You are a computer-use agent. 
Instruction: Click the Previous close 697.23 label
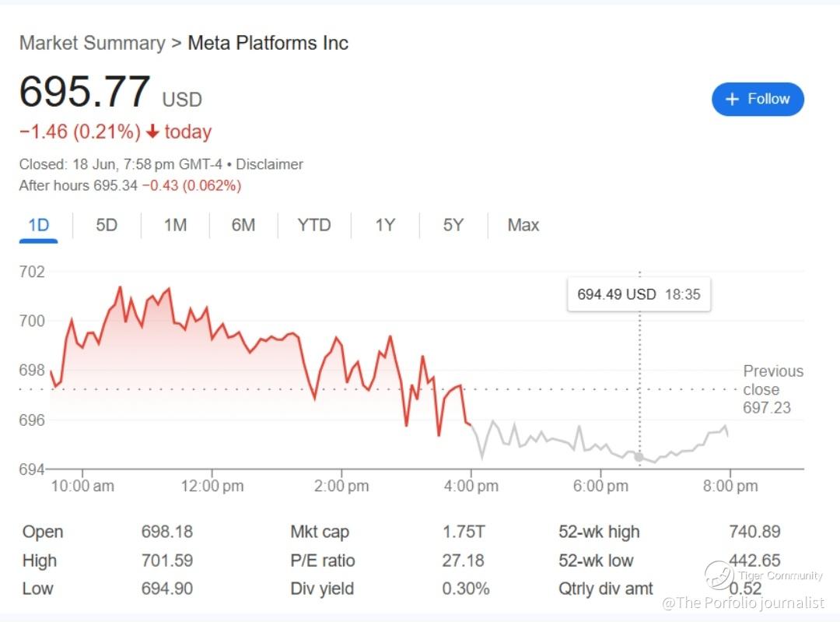point(772,389)
